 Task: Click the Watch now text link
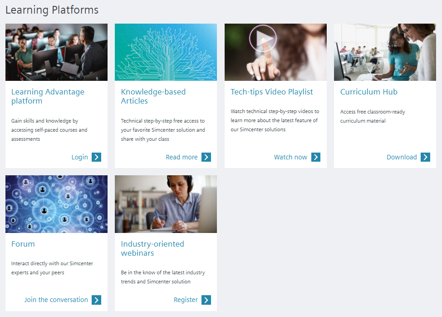[x=290, y=157]
